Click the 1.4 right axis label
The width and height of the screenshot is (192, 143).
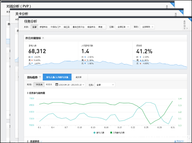(180, 99)
